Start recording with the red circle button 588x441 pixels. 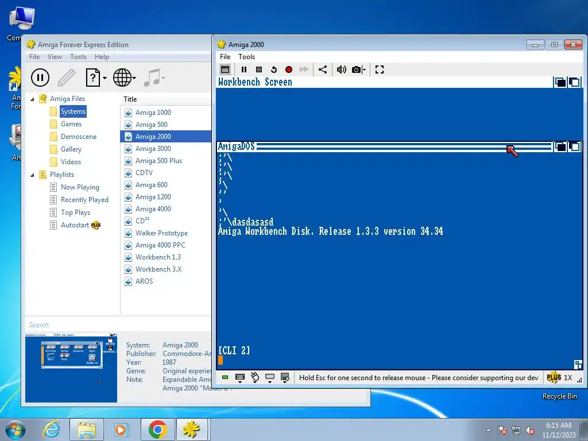click(x=289, y=69)
